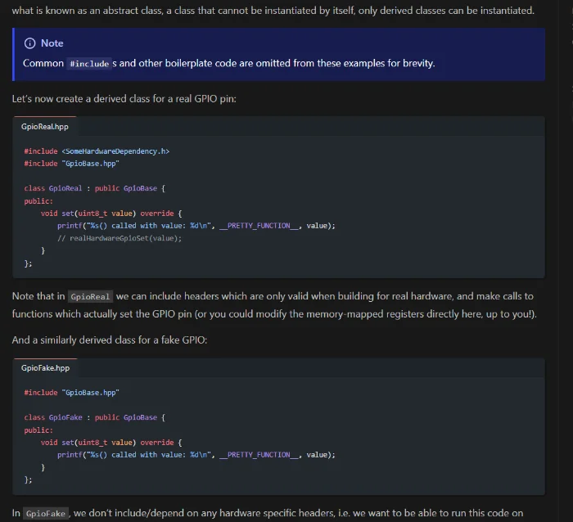573x522 pixels.
Task: Click the inline GpioReal code in paragraph
Action: [x=90, y=296]
